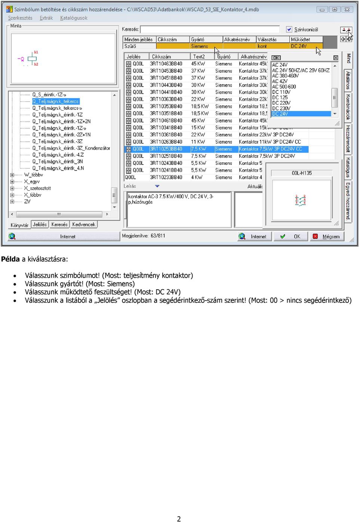Click row icon for part 3RT10453BB40
The image size is (359, 522).
click(x=128, y=71)
